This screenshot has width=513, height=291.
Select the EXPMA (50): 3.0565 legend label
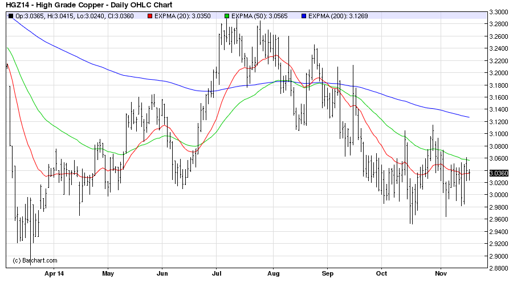261,16
